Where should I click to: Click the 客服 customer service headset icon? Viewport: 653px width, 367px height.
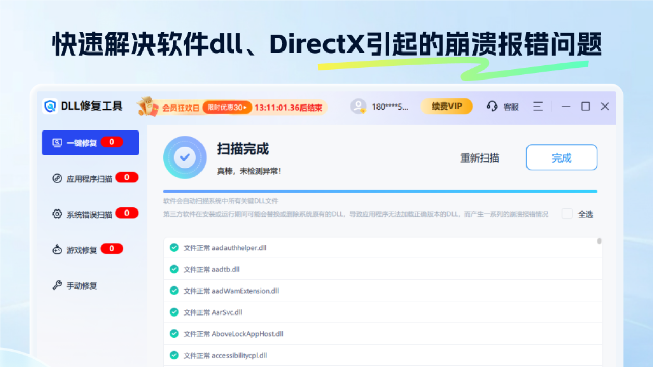[491, 107]
